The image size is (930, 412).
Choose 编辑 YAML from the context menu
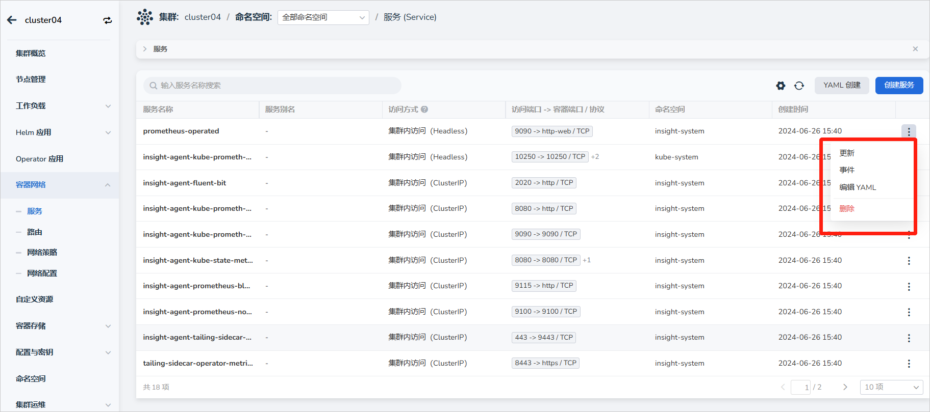858,187
